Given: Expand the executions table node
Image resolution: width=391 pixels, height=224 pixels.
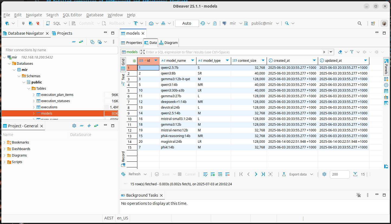Looking at the screenshot, I should (34, 107).
